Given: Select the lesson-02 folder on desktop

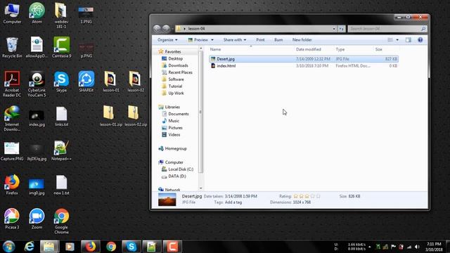Looking at the screenshot, I should pos(136,82).
